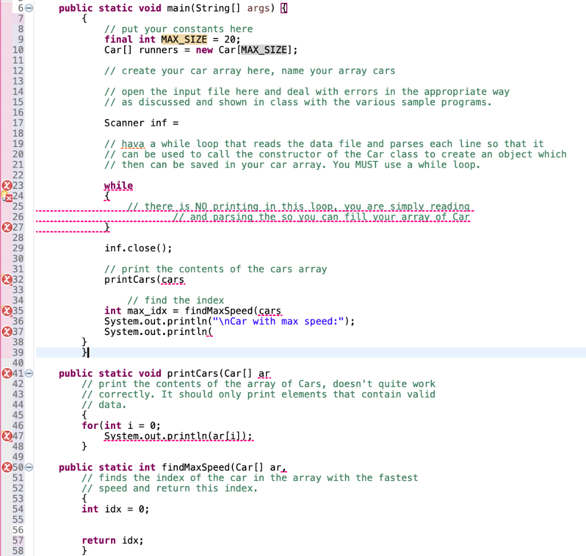586x556 pixels.
Task: Click the underlined ar parameter on line 41
Action: pyautogui.click(x=264, y=373)
